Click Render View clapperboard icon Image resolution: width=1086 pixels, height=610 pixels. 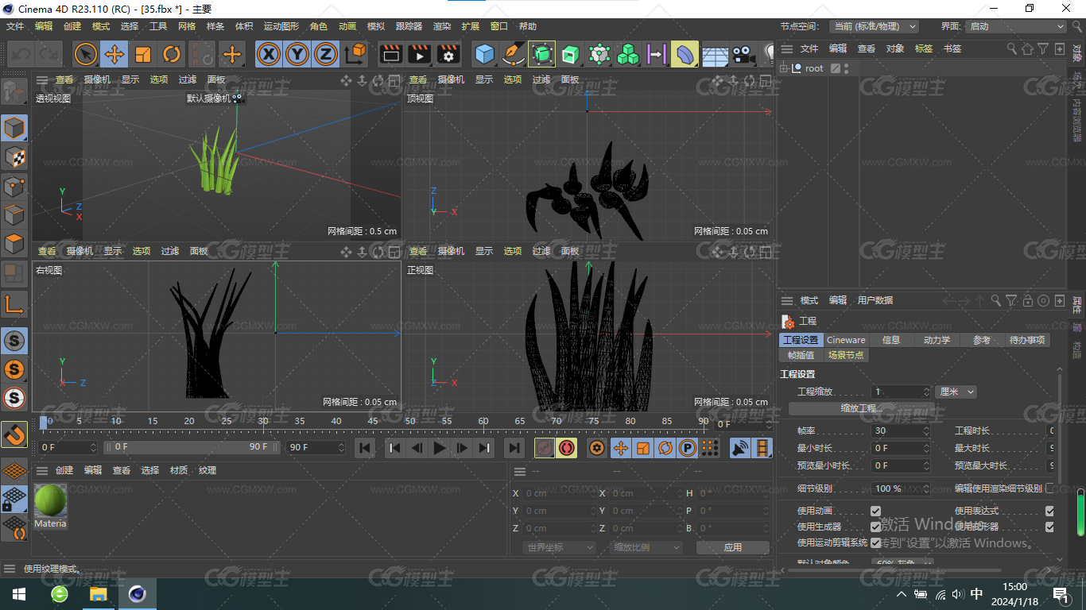coord(390,54)
